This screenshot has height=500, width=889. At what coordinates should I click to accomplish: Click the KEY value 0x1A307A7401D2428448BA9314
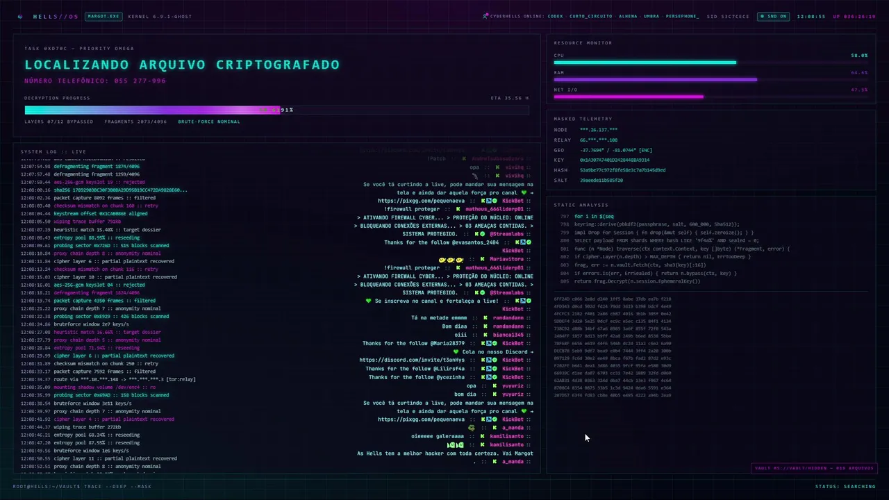click(615, 160)
